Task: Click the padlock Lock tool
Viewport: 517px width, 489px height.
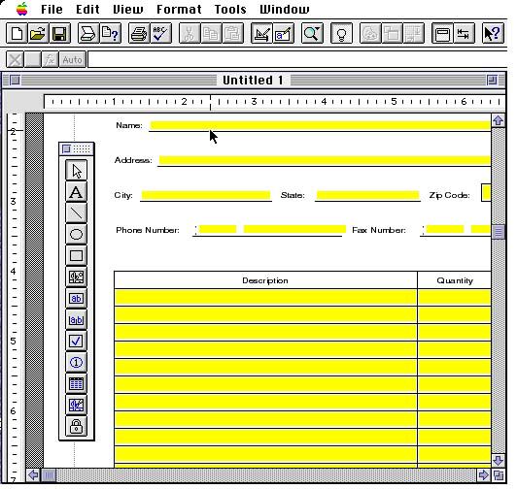Action: [76, 427]
